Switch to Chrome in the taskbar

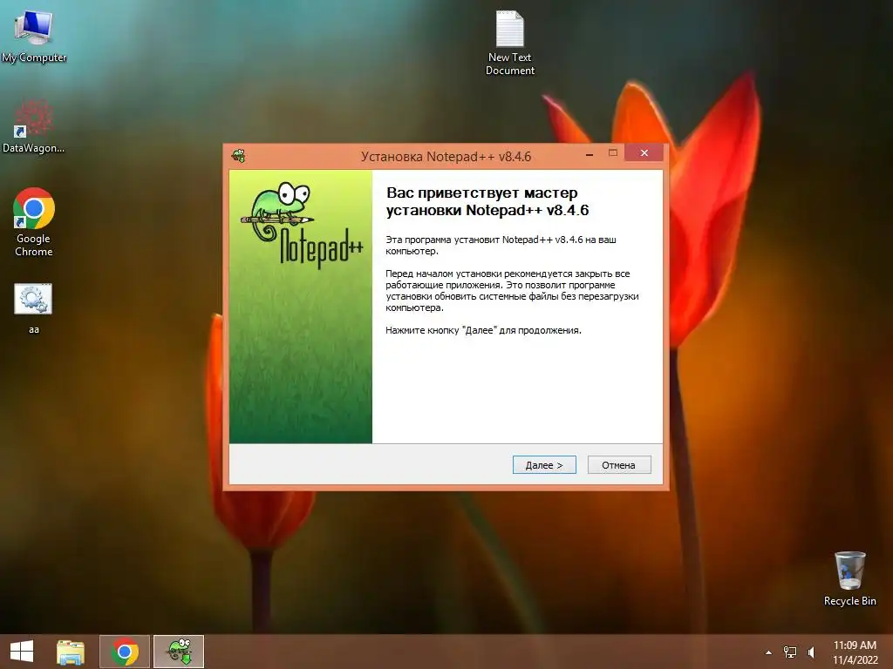coord(125,652)
